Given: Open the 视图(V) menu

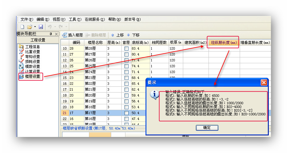Looking at the screenshot, I should click(59, 19).
